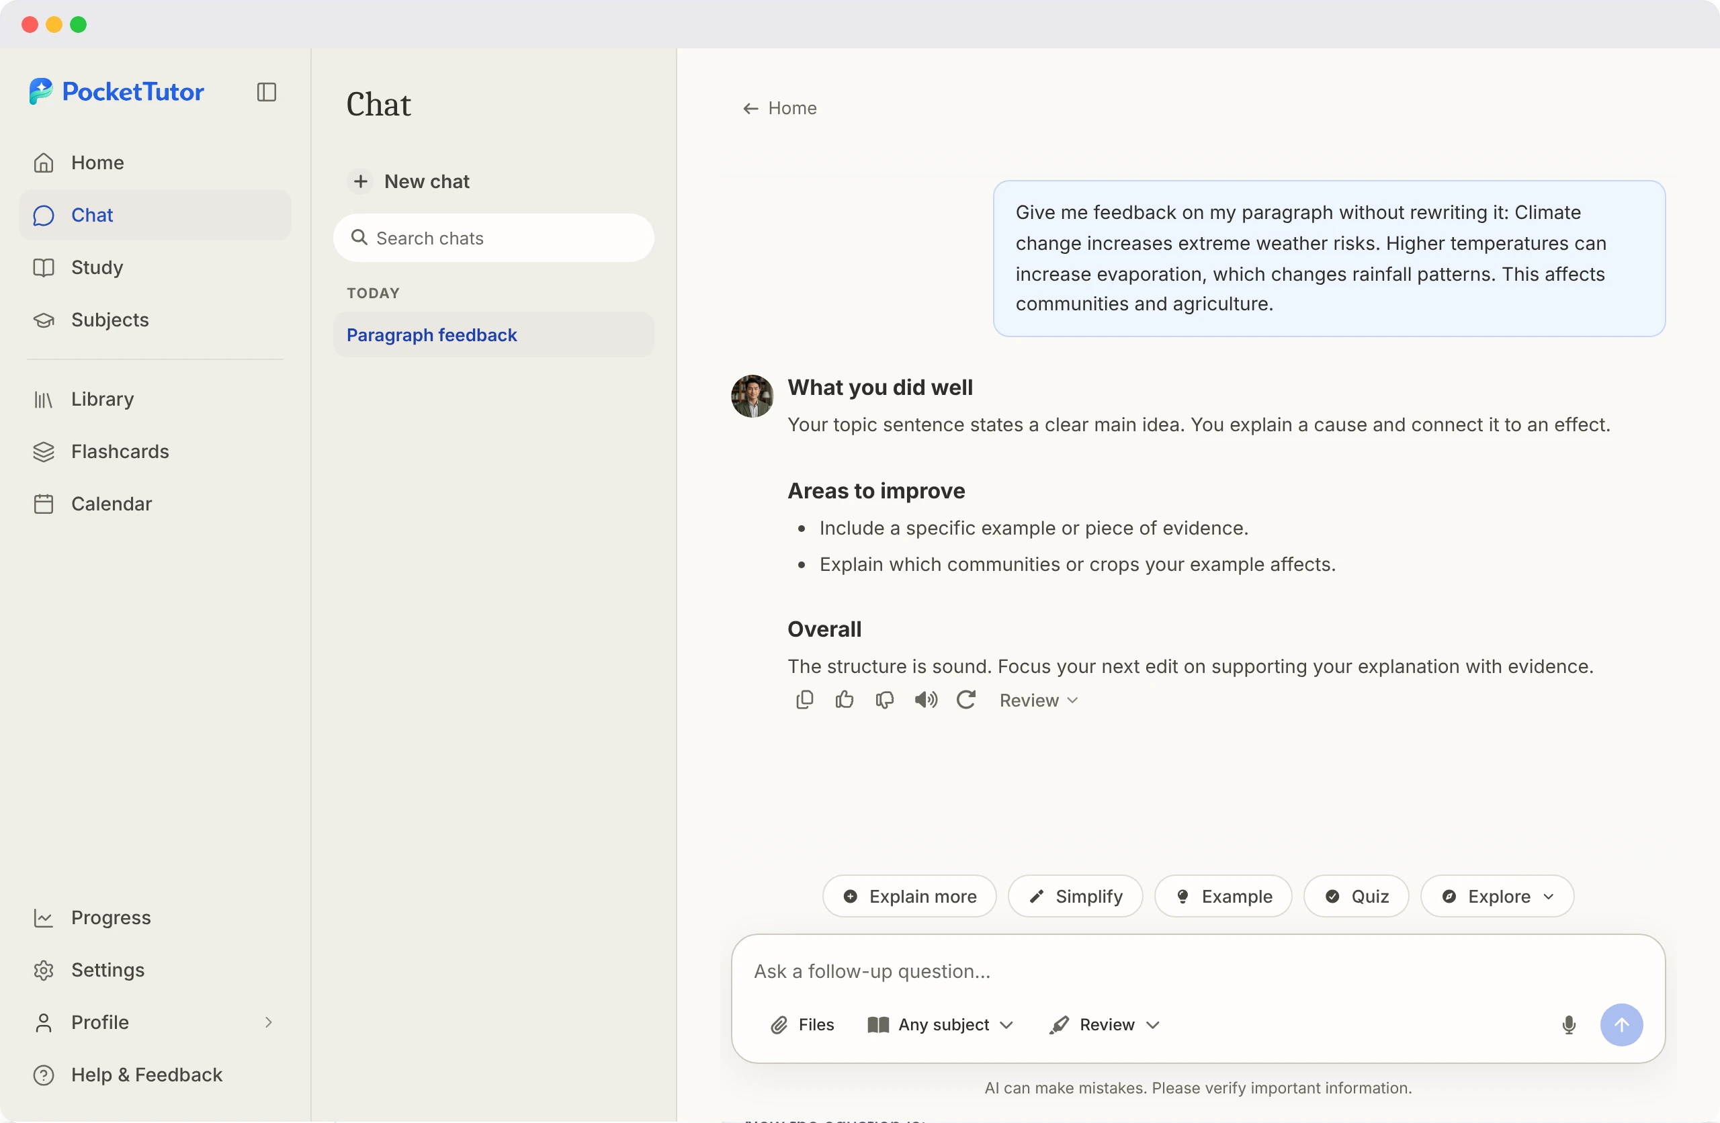Collapse the sidebar panel icon
Image resolution: width=1720 pixels, height=1123 pixels.
267,92
